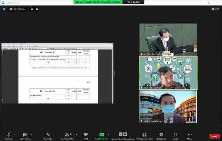Open the More menu
Image resolution: width=222 pixels, height=141 pixels.
tap(189, 136)
